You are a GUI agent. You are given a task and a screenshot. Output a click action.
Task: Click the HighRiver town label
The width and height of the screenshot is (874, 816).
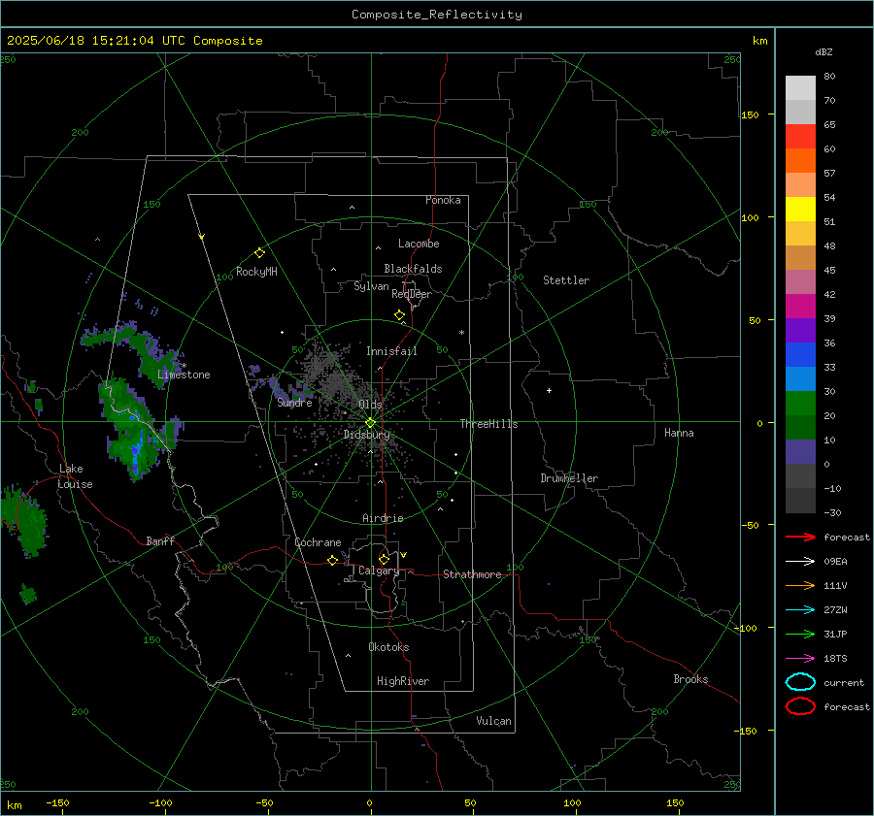coord(403,681)
